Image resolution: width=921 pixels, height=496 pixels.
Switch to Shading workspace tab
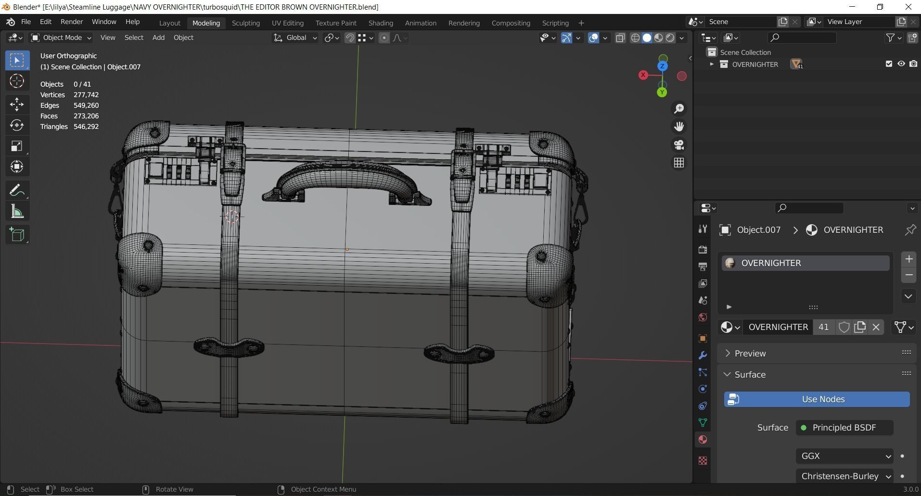pyautogui.click(x=381, y=23)
